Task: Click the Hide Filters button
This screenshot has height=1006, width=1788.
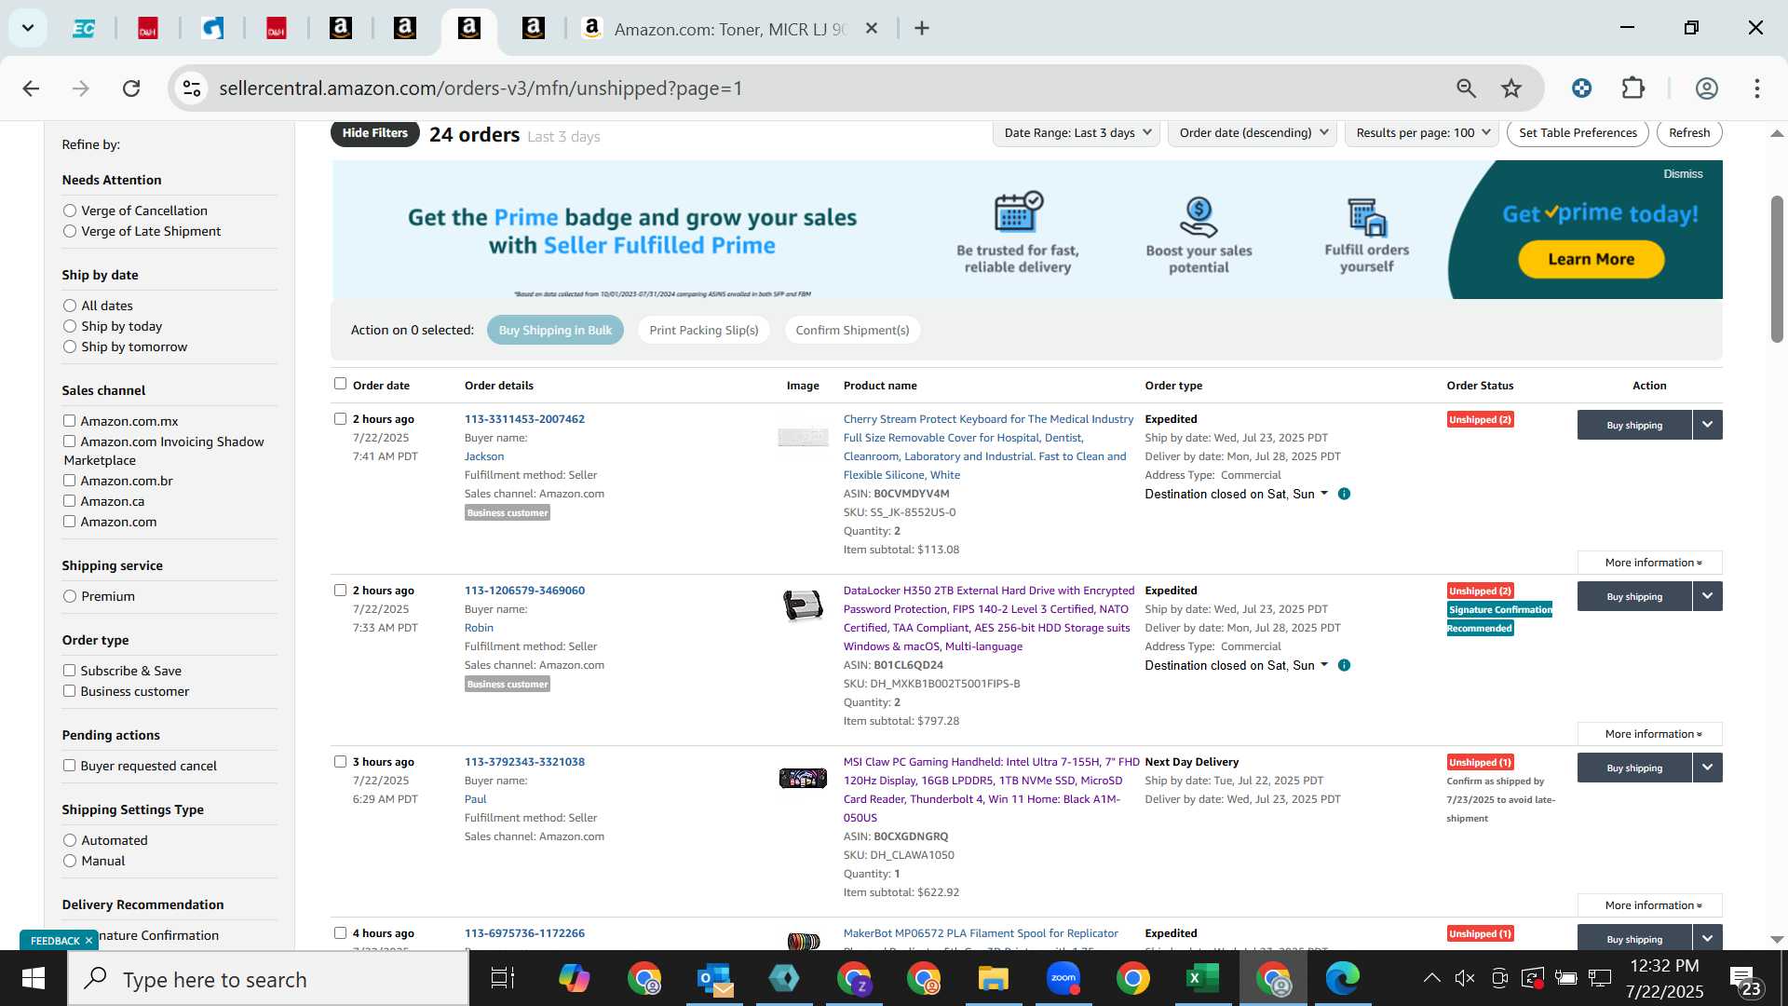Action: (x=374, y=133)
